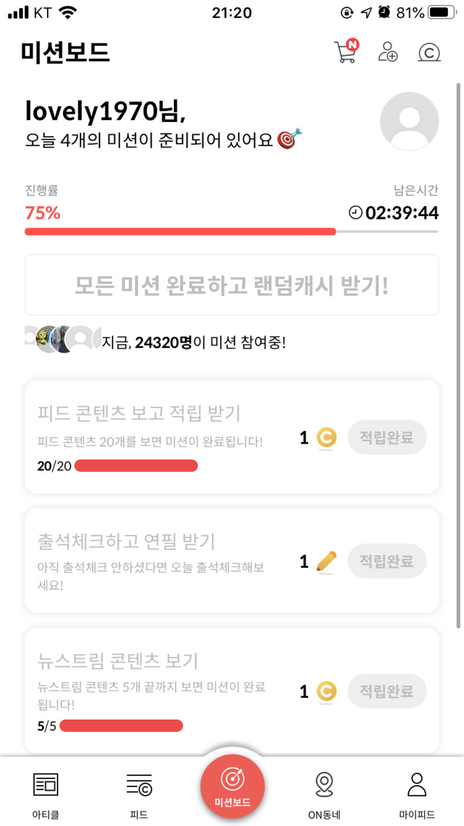Switch to the 피드 tab
This screenshot has width=464, height=826.
click(x=139, y=794)
